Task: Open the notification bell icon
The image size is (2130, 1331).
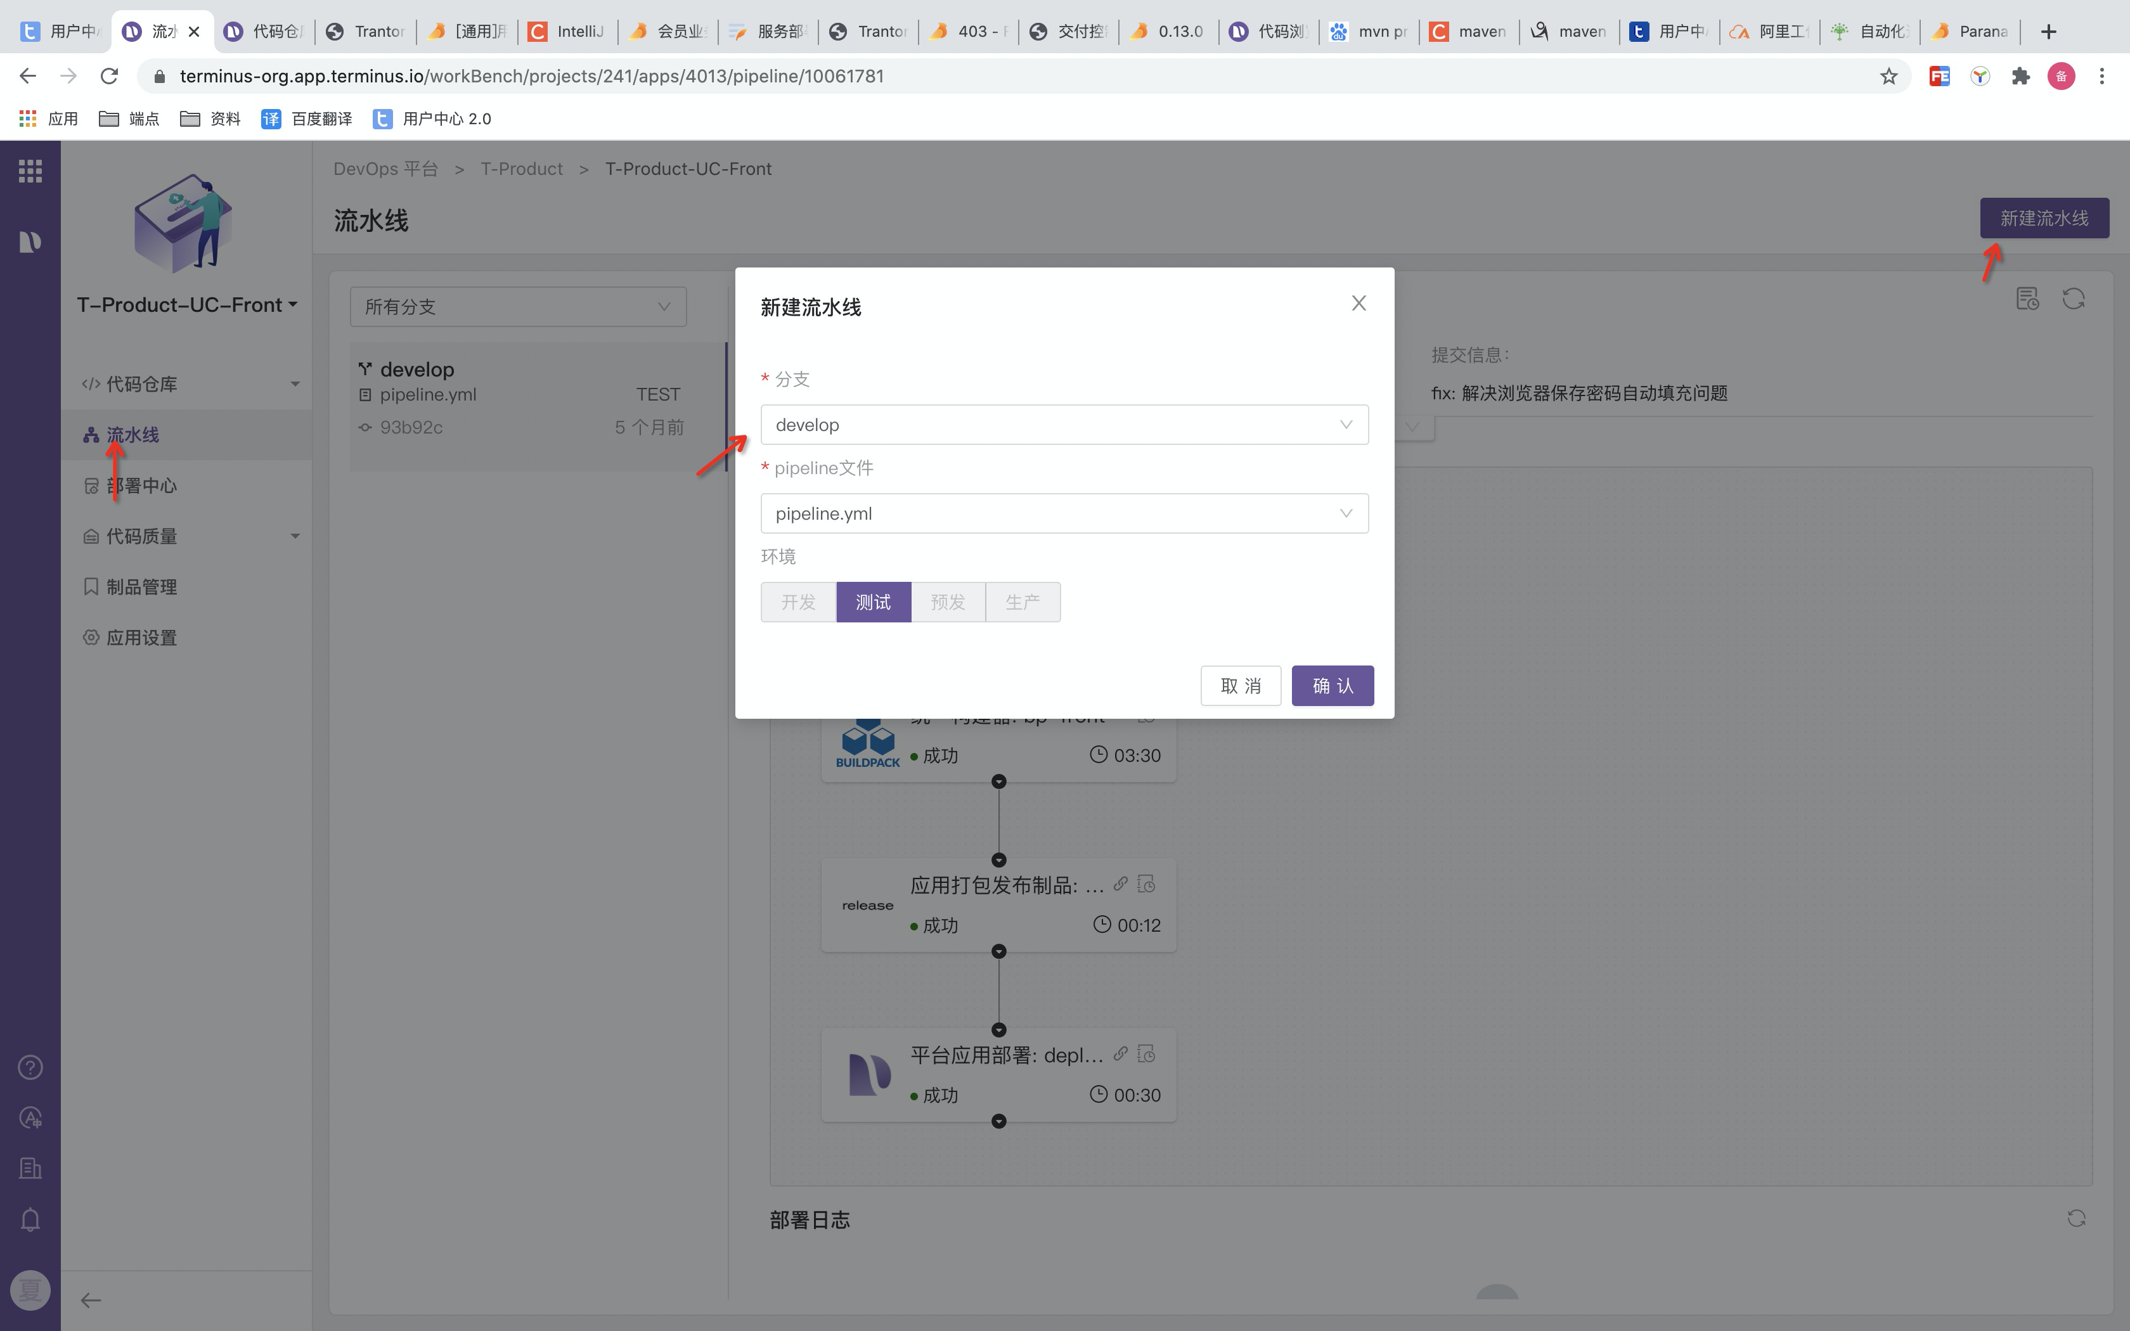Action: pyautogui.click(x=31, y=1220)
